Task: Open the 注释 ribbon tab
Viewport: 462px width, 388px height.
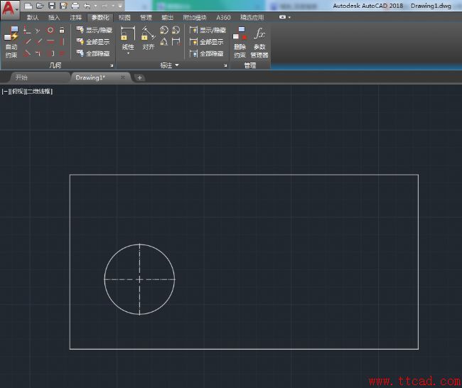Action: 76,17
